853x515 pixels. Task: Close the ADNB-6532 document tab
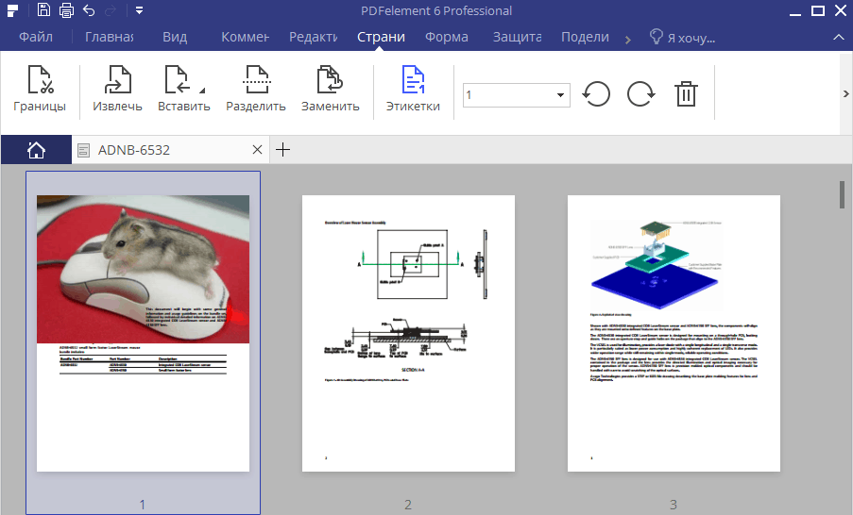pos(257,150)
